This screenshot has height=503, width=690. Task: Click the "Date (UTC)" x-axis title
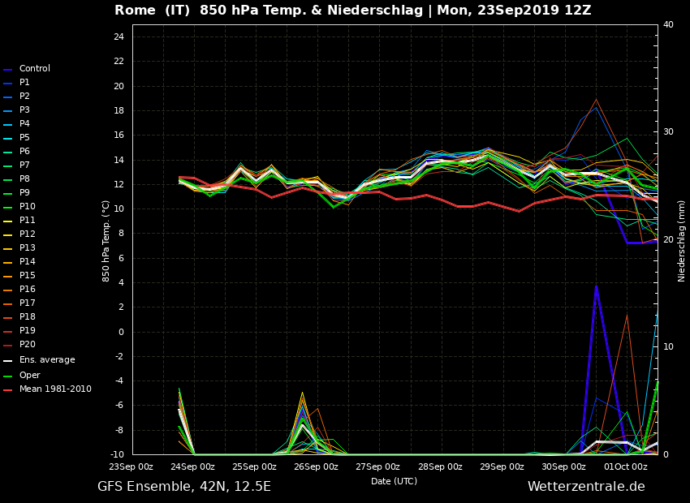click(394, 481)
